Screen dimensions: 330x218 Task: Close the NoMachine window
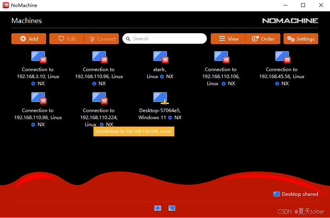(x=321, y=5)
